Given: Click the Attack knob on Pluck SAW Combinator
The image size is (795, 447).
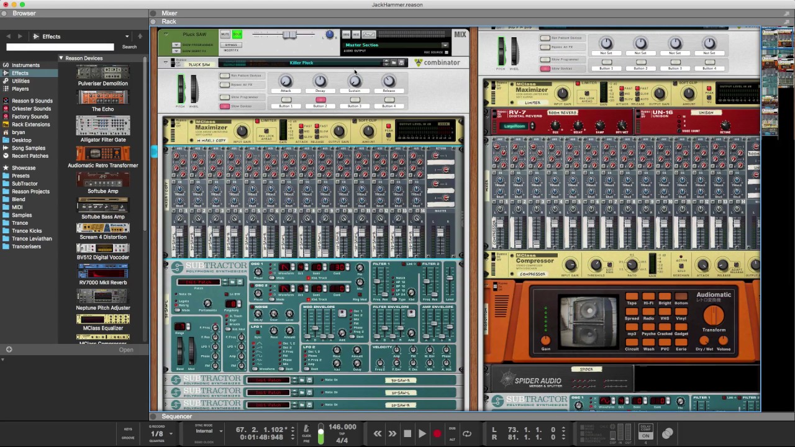Looking at the screenshot, I should 286,81.
